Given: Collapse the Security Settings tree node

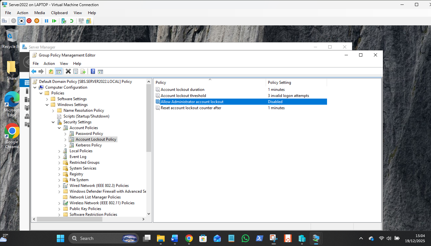Looking at the screenshot, I should point(53,122).
